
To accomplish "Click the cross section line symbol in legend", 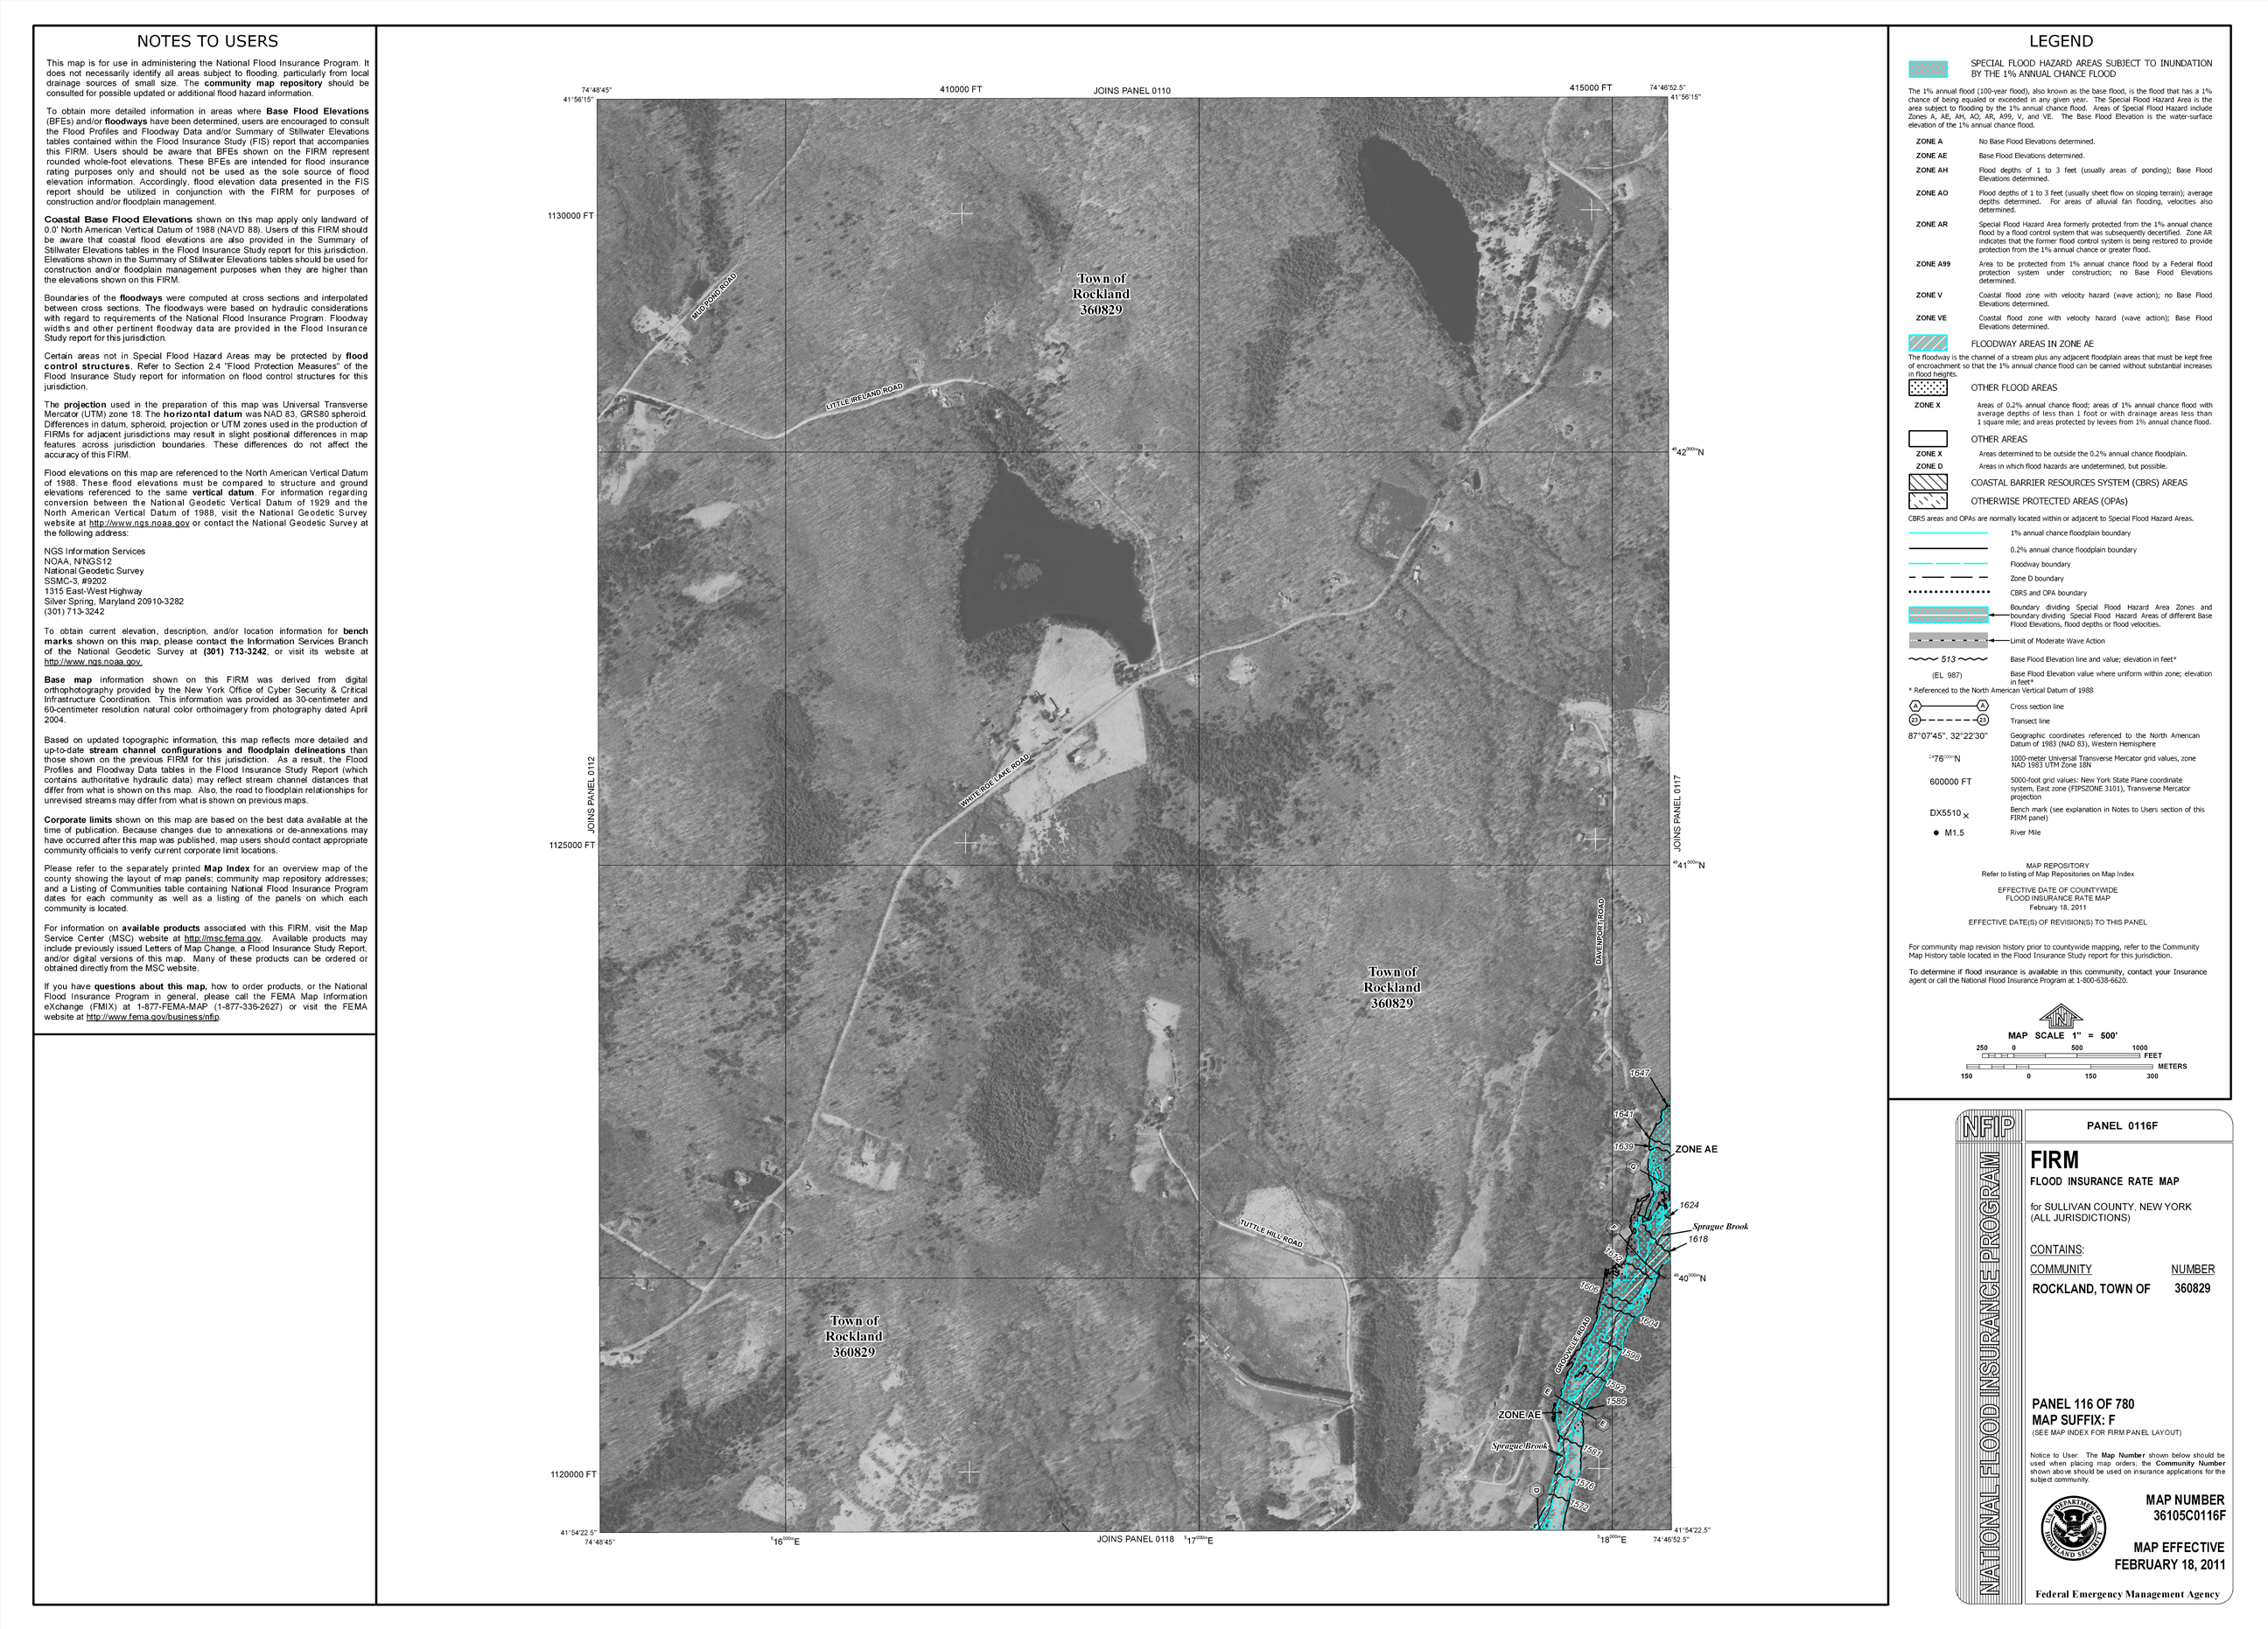I will (1949, 707).
